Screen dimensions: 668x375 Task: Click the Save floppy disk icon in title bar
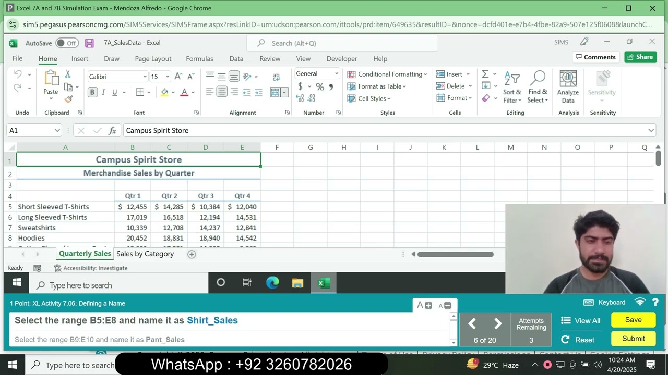[x=89, y=43]
